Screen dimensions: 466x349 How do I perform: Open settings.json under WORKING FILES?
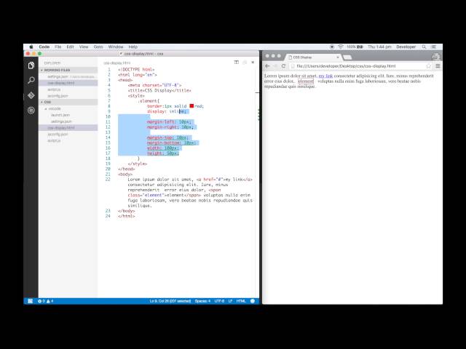68,76
